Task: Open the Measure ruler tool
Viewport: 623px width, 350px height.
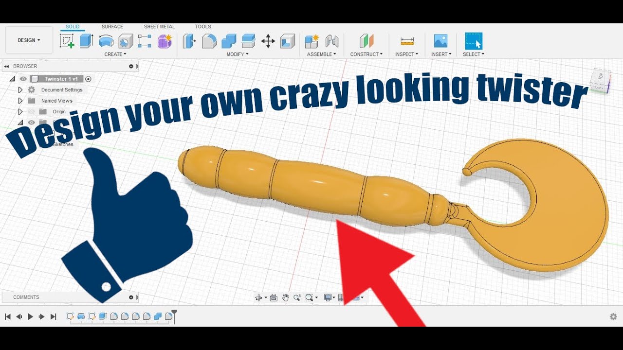Action: point(407,41)
